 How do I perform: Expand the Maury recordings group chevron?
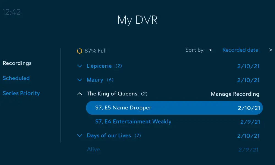tap(80, 80)
